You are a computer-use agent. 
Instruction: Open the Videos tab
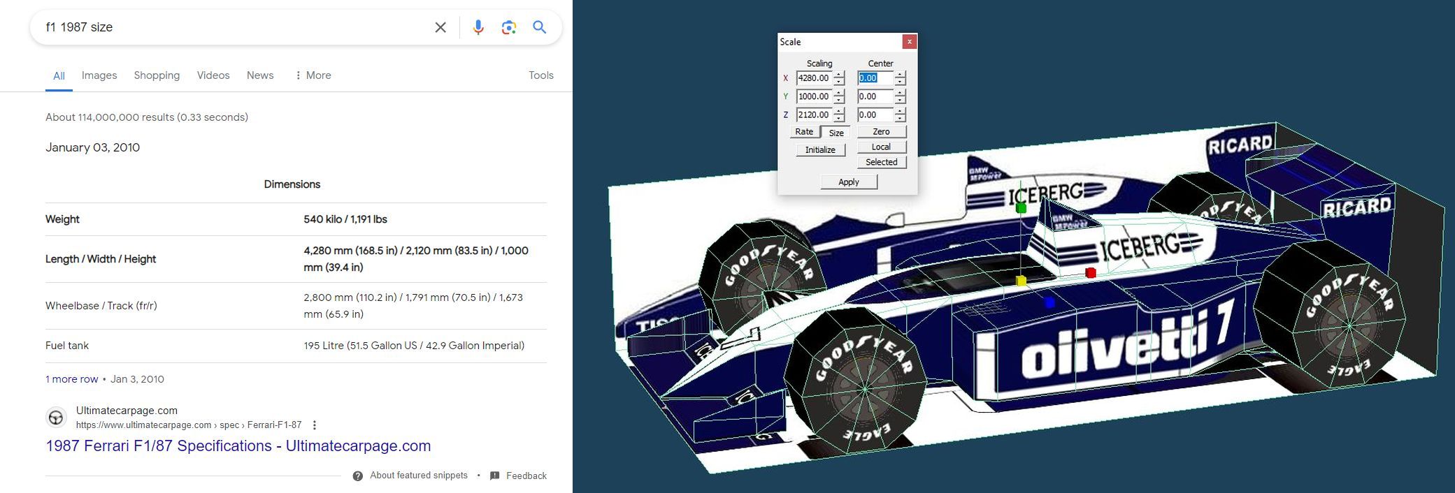(x=213, y=75)
